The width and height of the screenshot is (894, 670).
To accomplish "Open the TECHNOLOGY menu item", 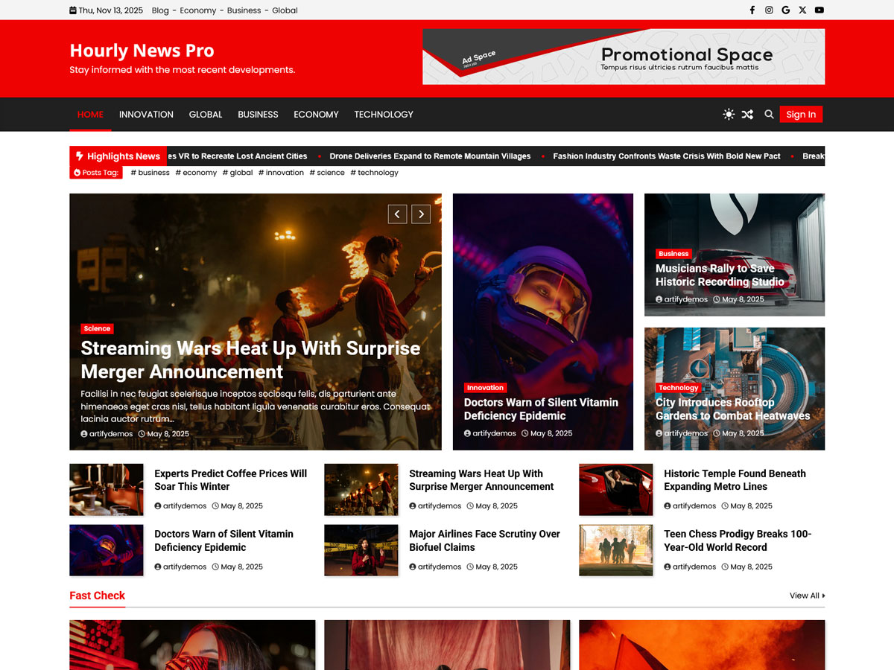I will [x=384, y=115].
